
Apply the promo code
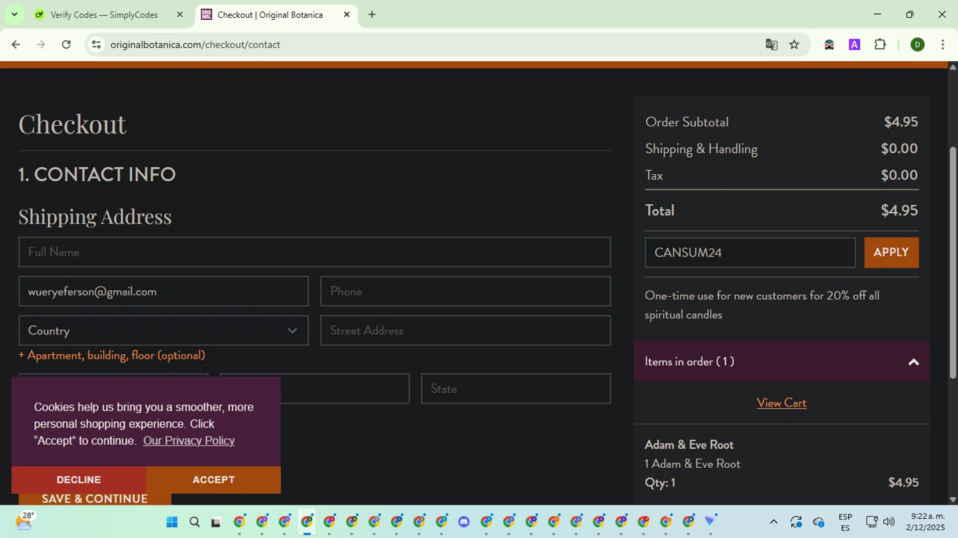point(891,253)
